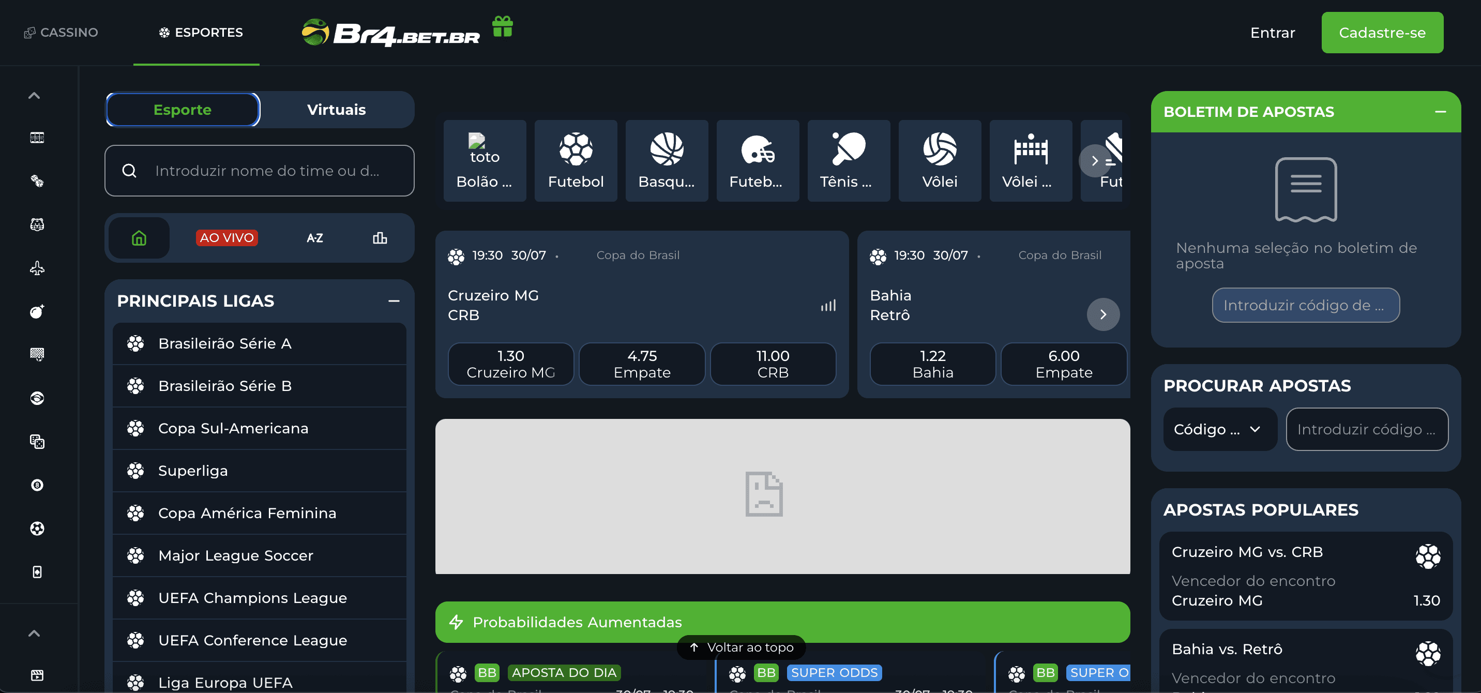Open the Código search type dropdown
Image resolution: width=1481 pixels, height=693 pixels.
point(1220,430)
